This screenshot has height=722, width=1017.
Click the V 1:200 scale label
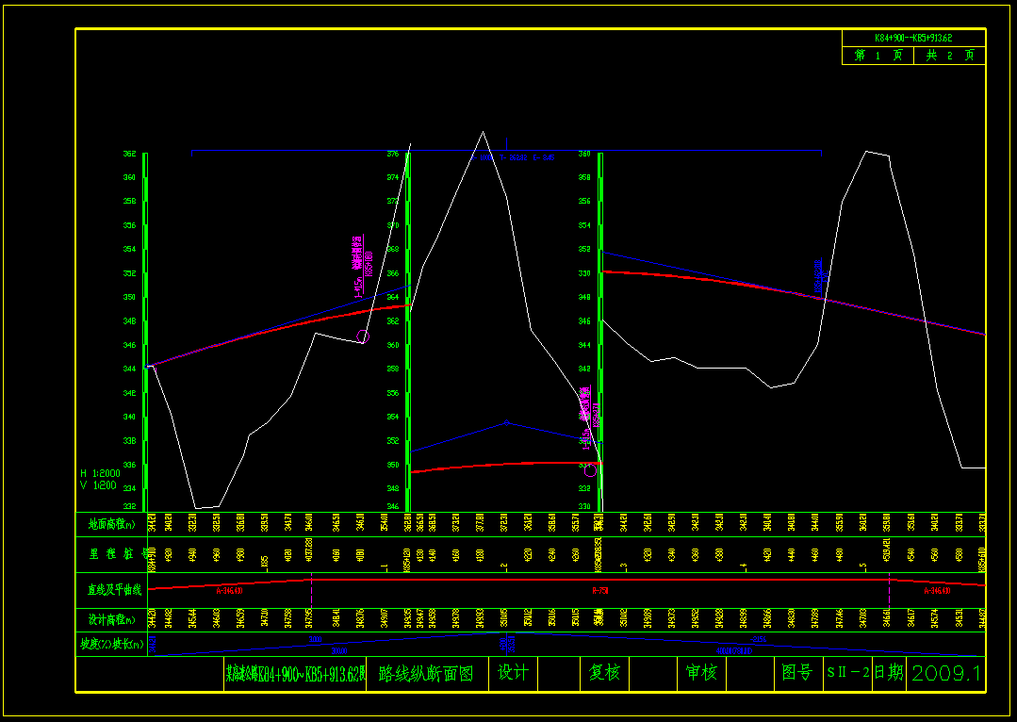pyautogui.click(x=100, y=485)
